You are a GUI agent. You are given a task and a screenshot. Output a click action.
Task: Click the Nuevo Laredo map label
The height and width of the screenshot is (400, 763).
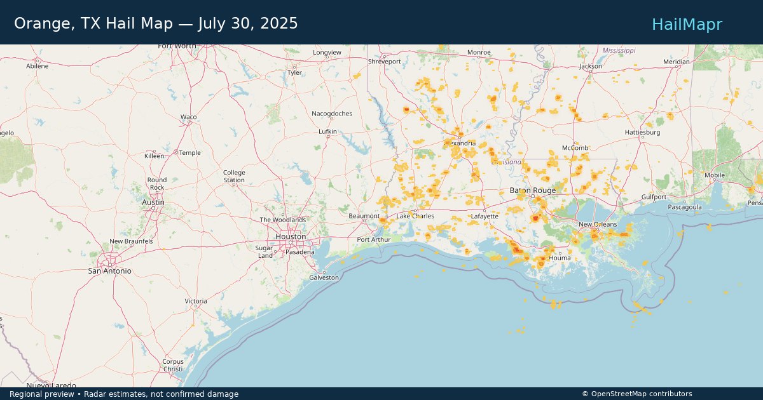pyautogui.click(x=52, y=385)
